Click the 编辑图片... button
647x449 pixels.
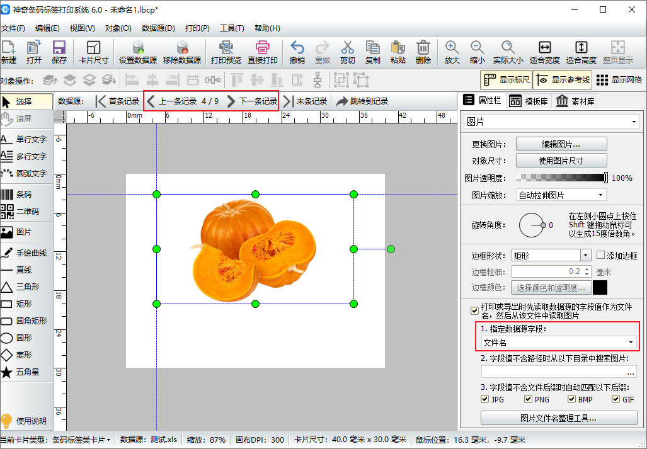coord(561,144)
